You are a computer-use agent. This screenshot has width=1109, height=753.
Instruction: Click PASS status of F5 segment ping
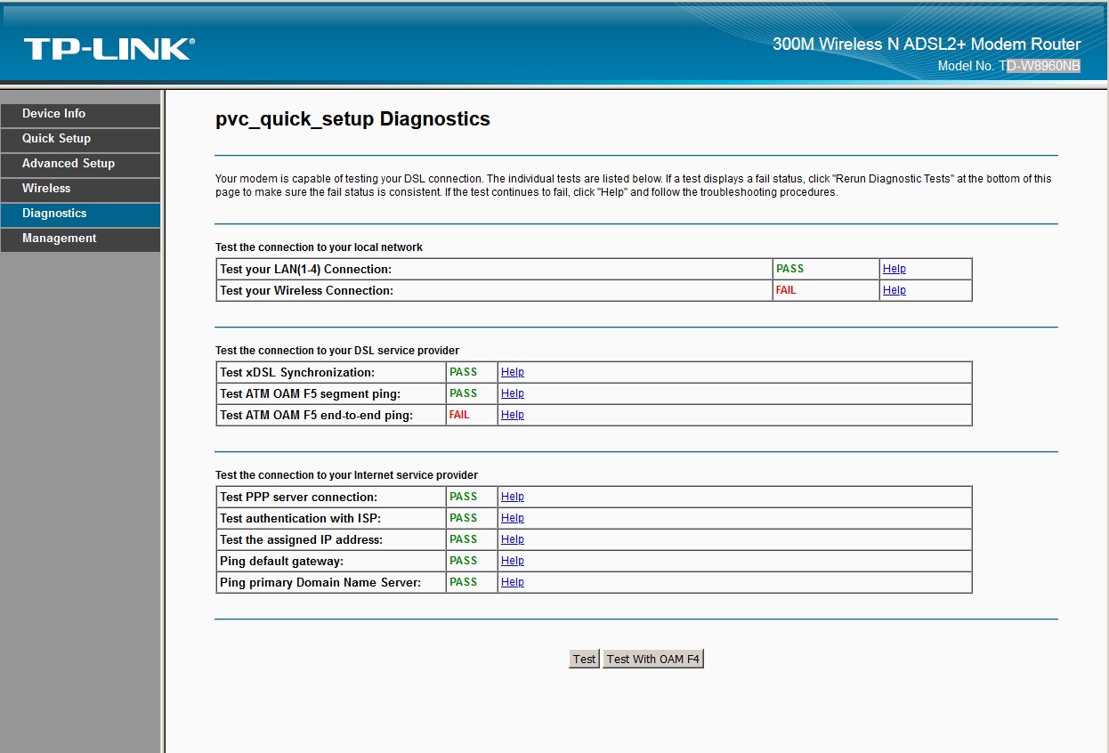pos(463,393)
